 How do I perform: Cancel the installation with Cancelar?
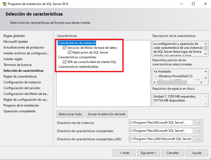(x=173, y=153)
